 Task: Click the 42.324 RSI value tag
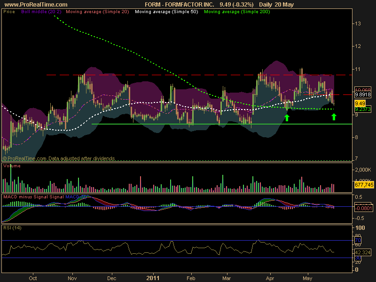363,252
